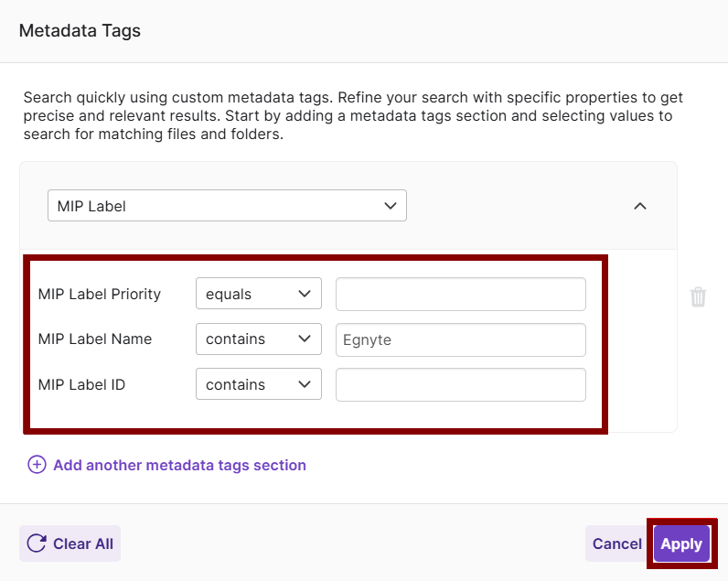Open the equals operator dropdown for Priority
Viewport: 728px width, 581px height.
click(x=258, y=294)
